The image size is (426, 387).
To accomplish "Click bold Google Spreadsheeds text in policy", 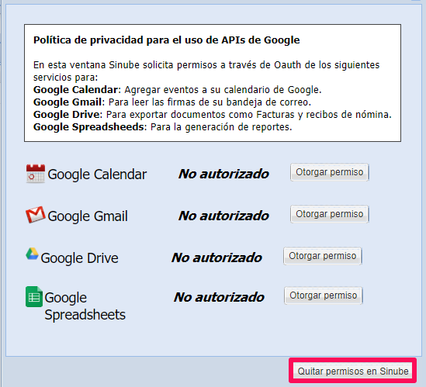I will pos(88,127).
